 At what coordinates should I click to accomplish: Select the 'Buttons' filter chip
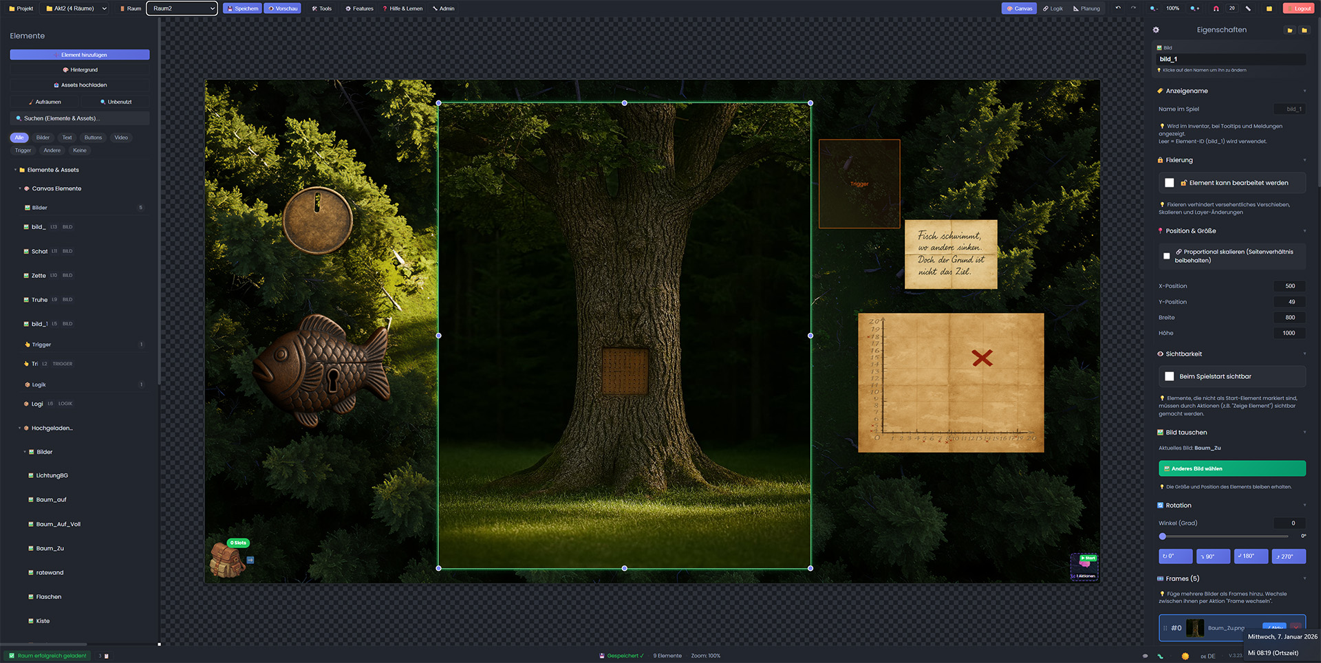[x=93, y=138]
